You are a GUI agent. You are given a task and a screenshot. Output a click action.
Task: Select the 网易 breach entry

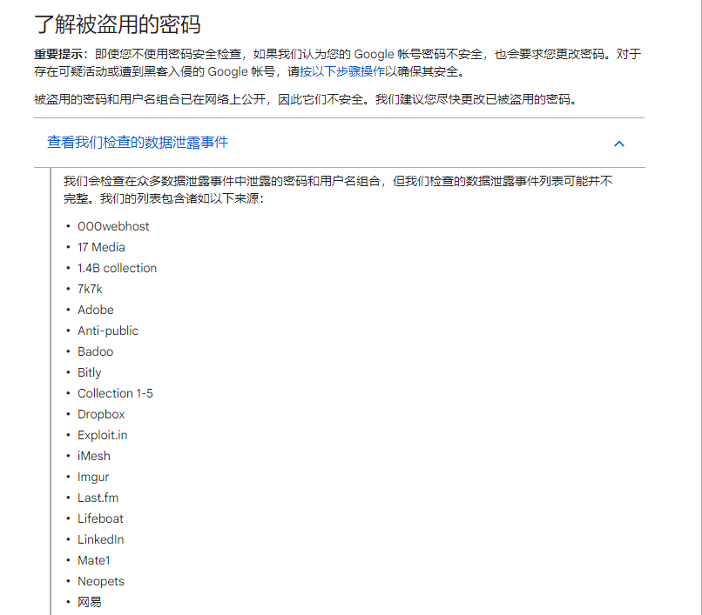click(x=91, y=601)
